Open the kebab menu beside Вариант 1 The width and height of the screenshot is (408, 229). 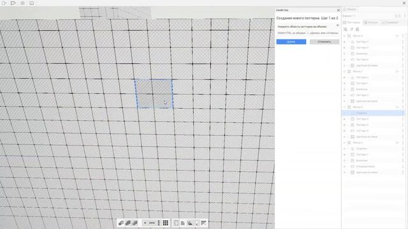(405, 16)
